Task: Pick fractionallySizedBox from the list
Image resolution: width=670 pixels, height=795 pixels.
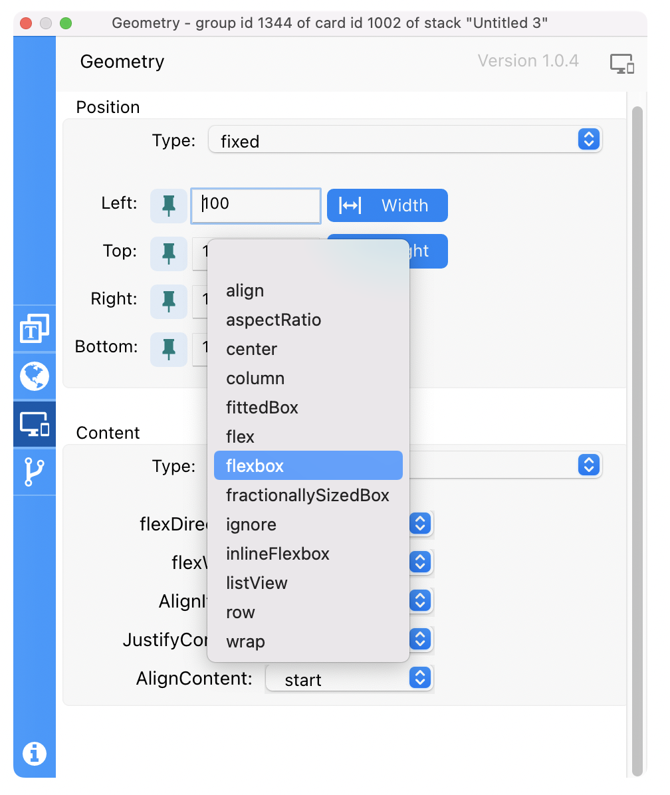Action: click(x=308, y=495)
